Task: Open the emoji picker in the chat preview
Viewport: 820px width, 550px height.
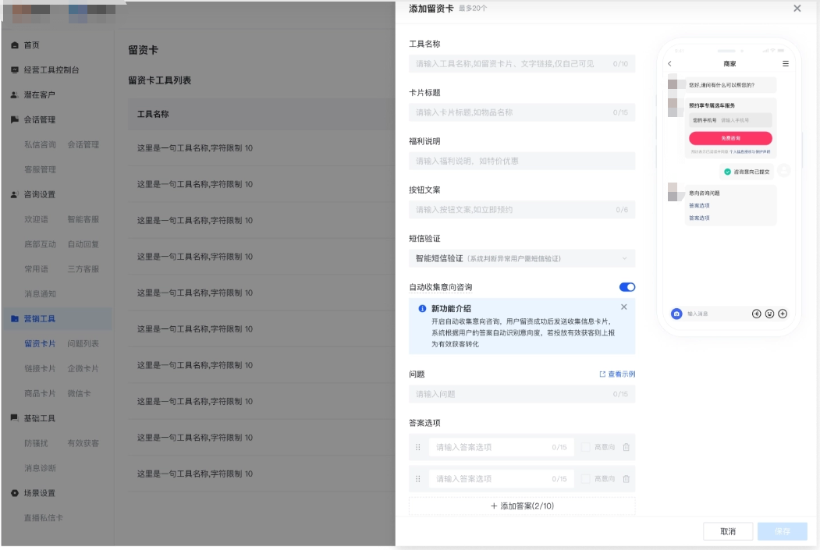Action: point(769,314)
